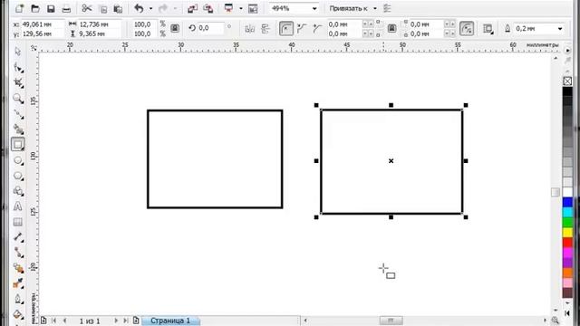The image size is (580, 326).
Task: Print the document
Action: coord(66,8)
